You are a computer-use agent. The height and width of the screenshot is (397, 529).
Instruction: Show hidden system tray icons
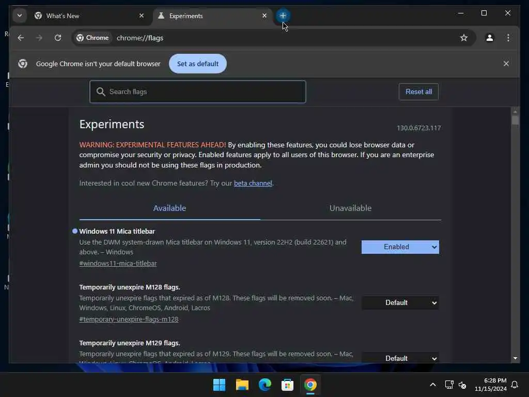coord(433,385)
